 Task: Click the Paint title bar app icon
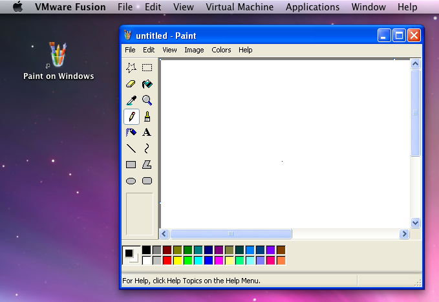127,36
